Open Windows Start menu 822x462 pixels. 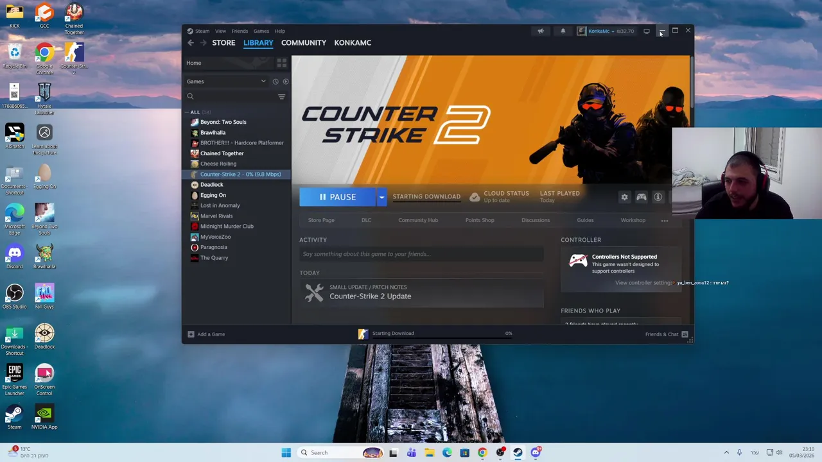coord(286,452)
